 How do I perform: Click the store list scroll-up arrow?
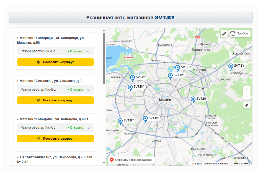(104, 30)
